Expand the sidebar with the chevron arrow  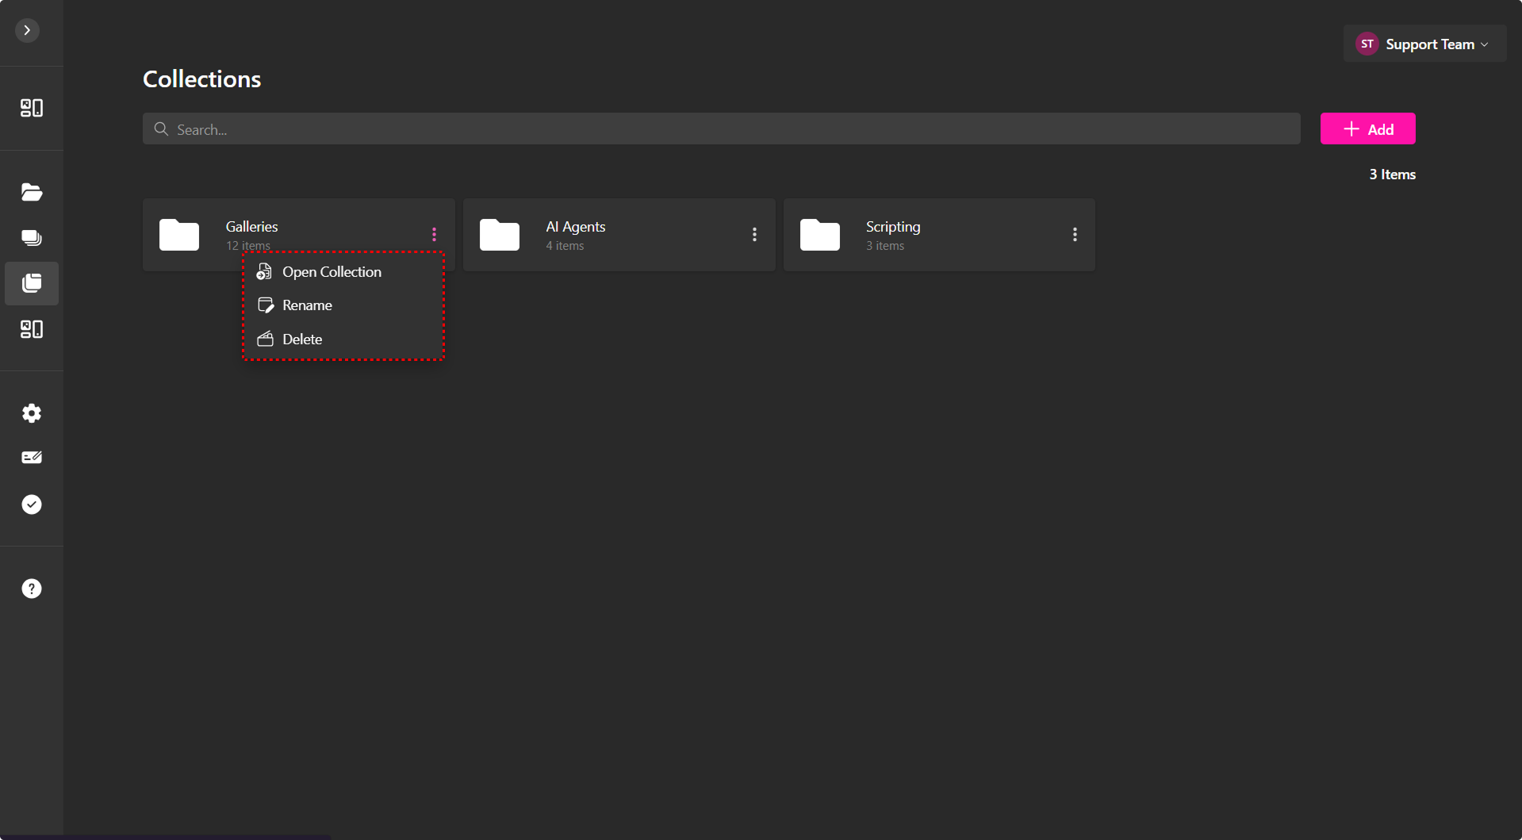coord(27,30)
